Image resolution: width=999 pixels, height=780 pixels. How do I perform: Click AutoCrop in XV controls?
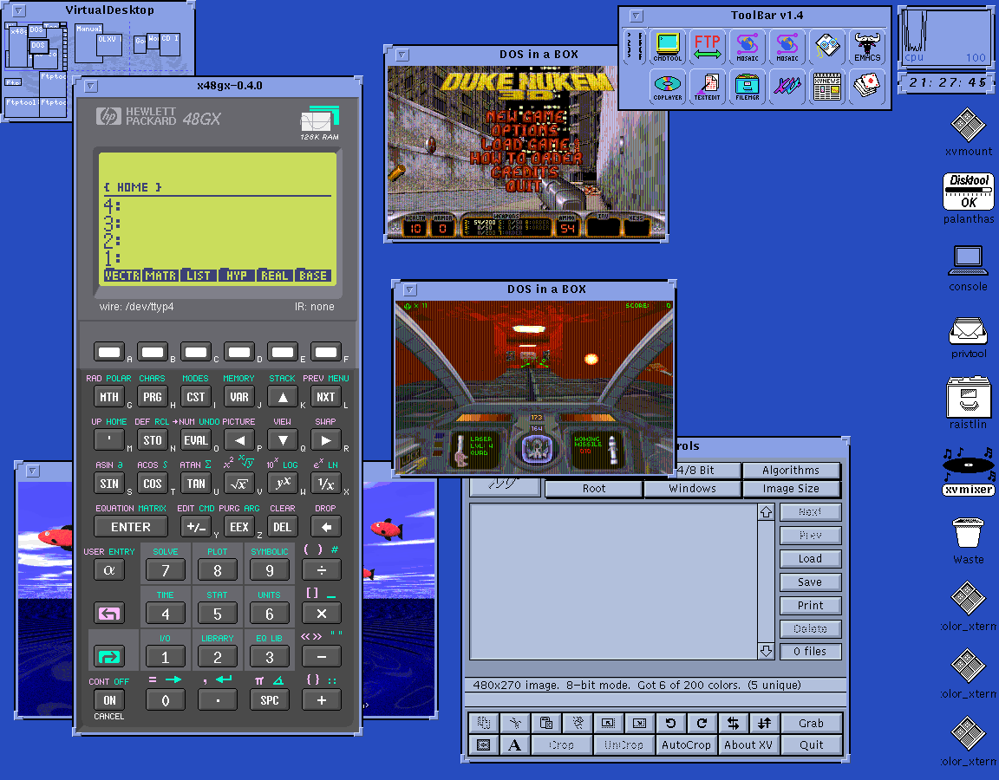click(x=686, y=744)
